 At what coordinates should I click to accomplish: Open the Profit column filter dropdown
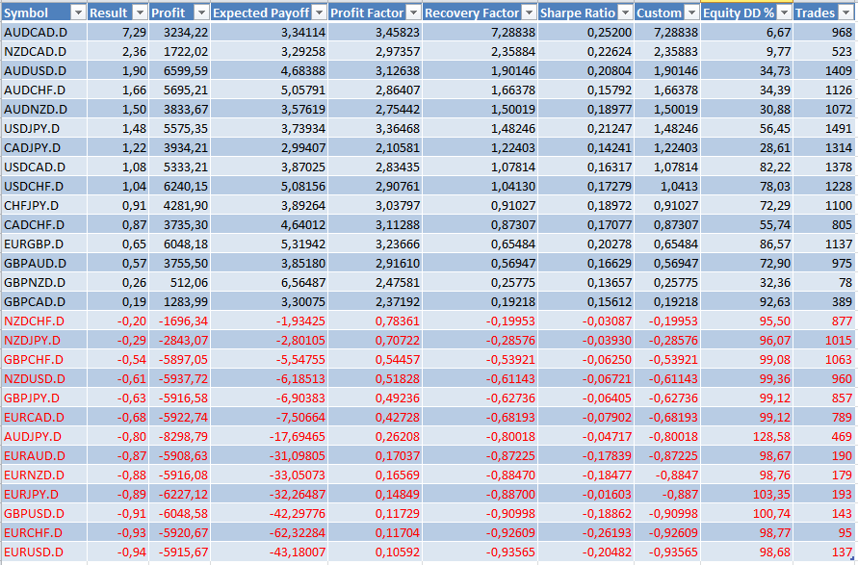point(202,13)
